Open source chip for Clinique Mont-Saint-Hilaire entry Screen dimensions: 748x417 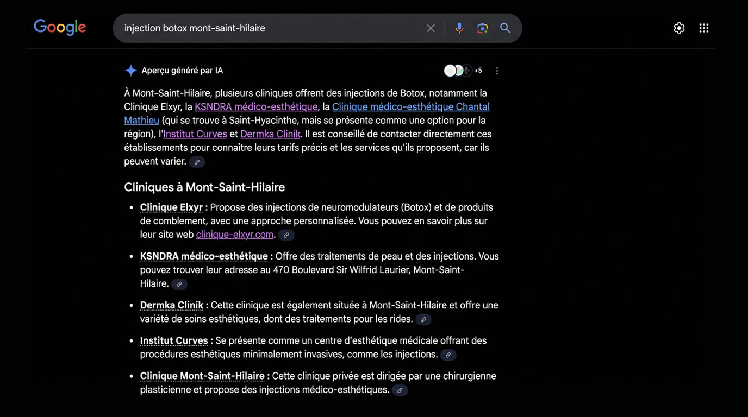pos(400,390)
